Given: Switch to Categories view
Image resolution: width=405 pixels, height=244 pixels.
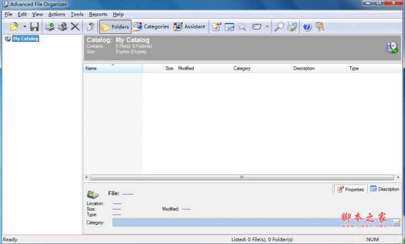Looking at the screenshot, I should pyautogui.click(x=151, y=26).
